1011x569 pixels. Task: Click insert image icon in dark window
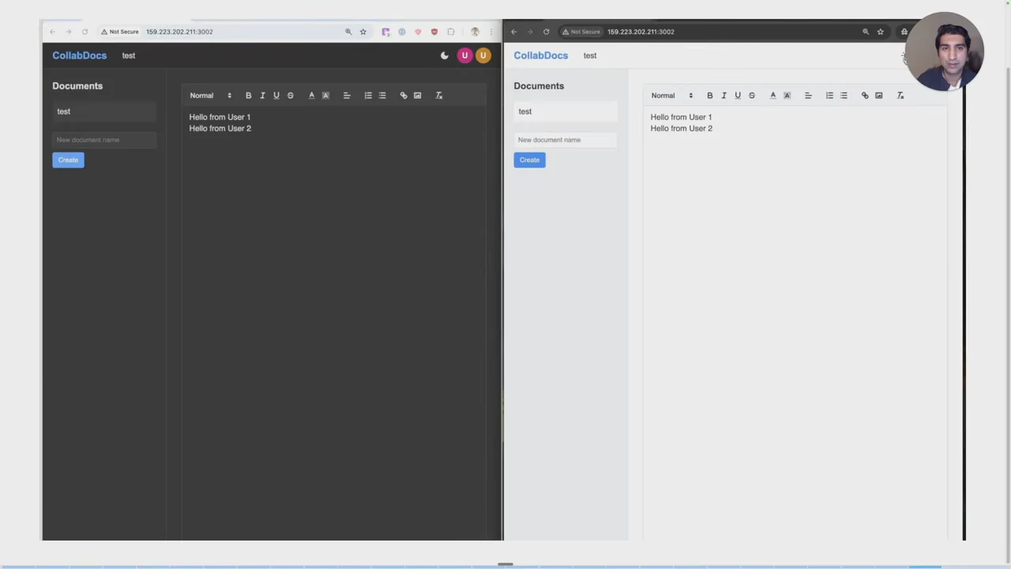418,96
